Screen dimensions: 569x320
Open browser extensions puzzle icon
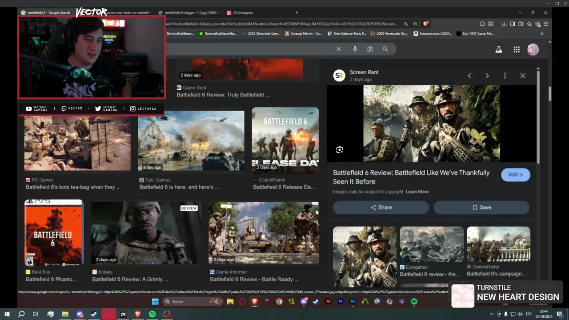(x=482, y=24)
